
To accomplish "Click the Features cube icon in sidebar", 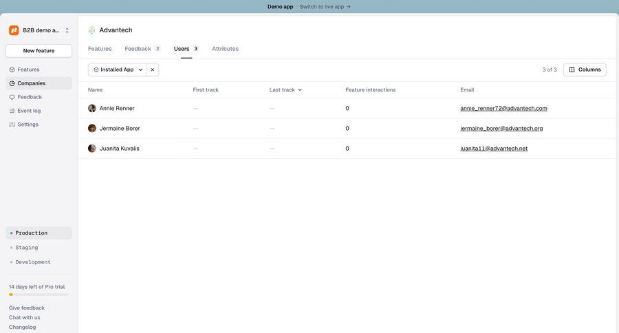I will click(12, 69).
